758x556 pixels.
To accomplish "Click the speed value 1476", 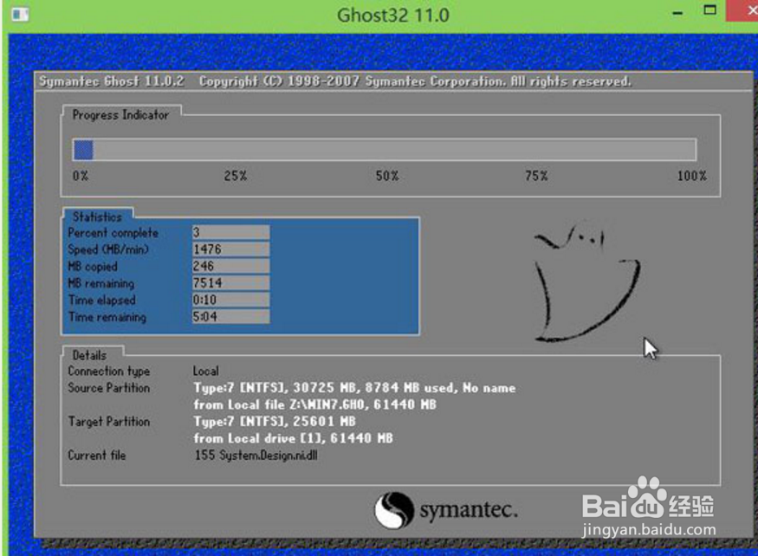I will (230, 249).
